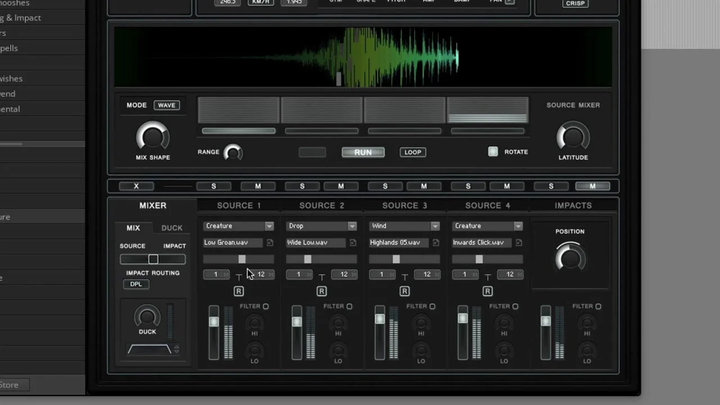This screenshot has height=405, width=720.
Task: Enable FILTER on Source 2
Action: [349, 307]
